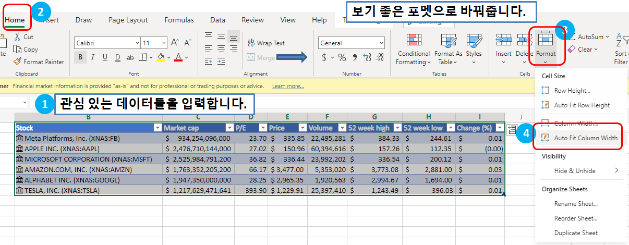Image resolution: width=629 pixels, height=245 pixels.
Task: Apply percent style format
Action: click(342, 57)
